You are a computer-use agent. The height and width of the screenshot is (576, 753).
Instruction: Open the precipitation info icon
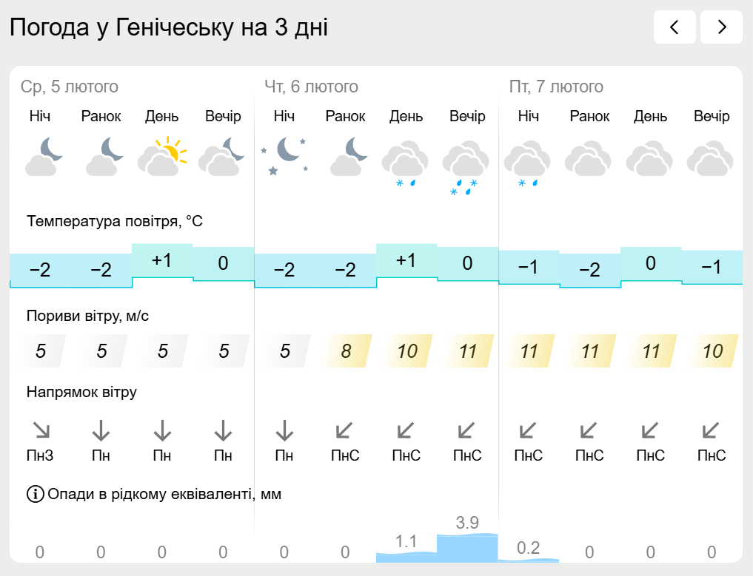pos(35,493)
